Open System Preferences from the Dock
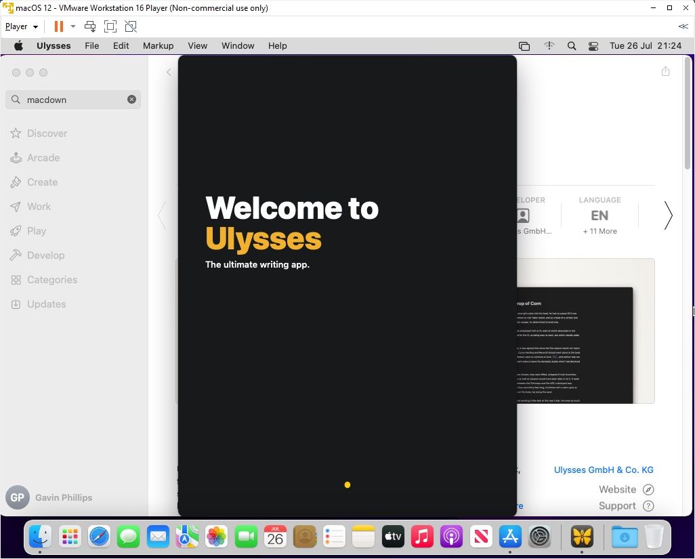 point(540,536)
